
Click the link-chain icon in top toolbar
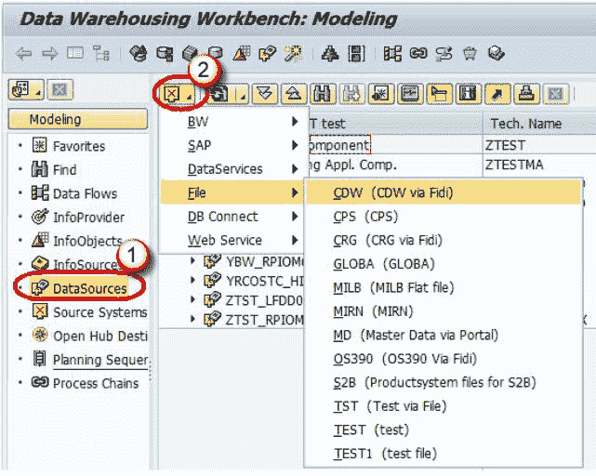point(418,53)
